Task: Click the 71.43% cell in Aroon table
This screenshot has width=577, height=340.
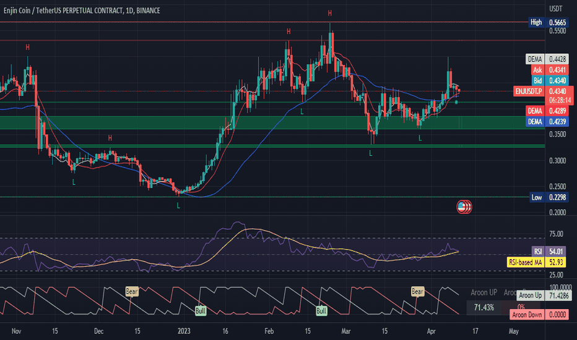Action: tap(484, 307)
